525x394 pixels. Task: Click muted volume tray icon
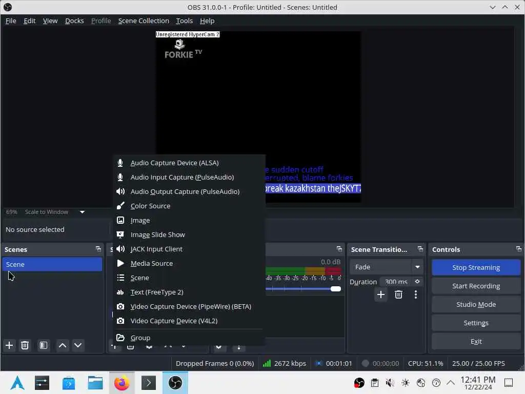(x=390, y=383)
